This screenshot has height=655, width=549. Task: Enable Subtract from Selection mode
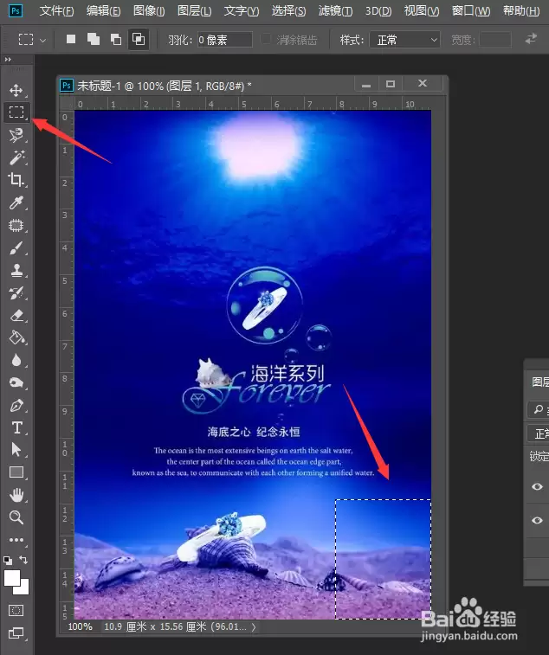coord(116,39)
